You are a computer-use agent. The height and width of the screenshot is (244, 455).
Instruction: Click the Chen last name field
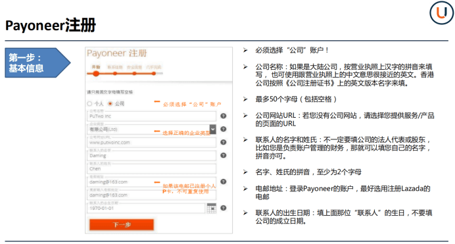pos(151,168)
